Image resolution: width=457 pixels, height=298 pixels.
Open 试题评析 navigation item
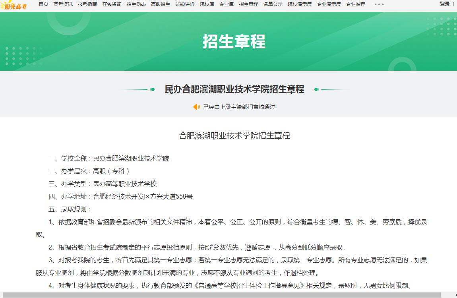click(x=185, y=4)
